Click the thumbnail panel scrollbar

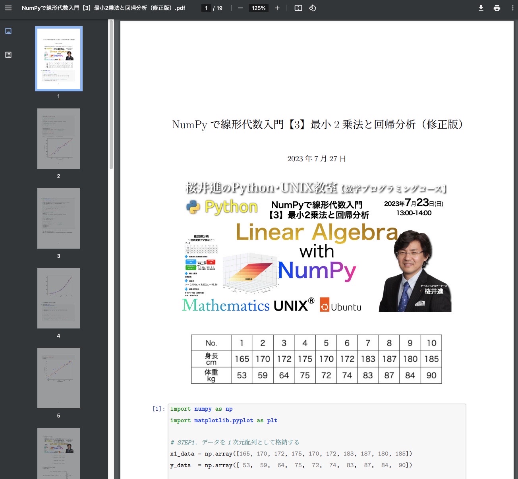(111, 95)
